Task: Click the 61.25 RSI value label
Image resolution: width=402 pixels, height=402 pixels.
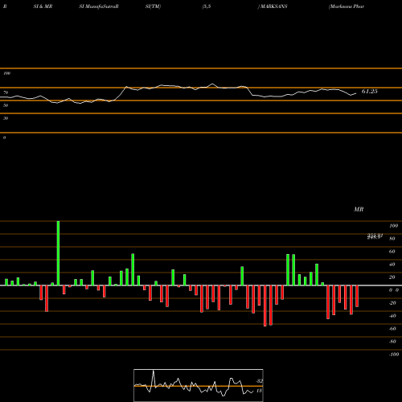Action: click(x=370, y=92)
